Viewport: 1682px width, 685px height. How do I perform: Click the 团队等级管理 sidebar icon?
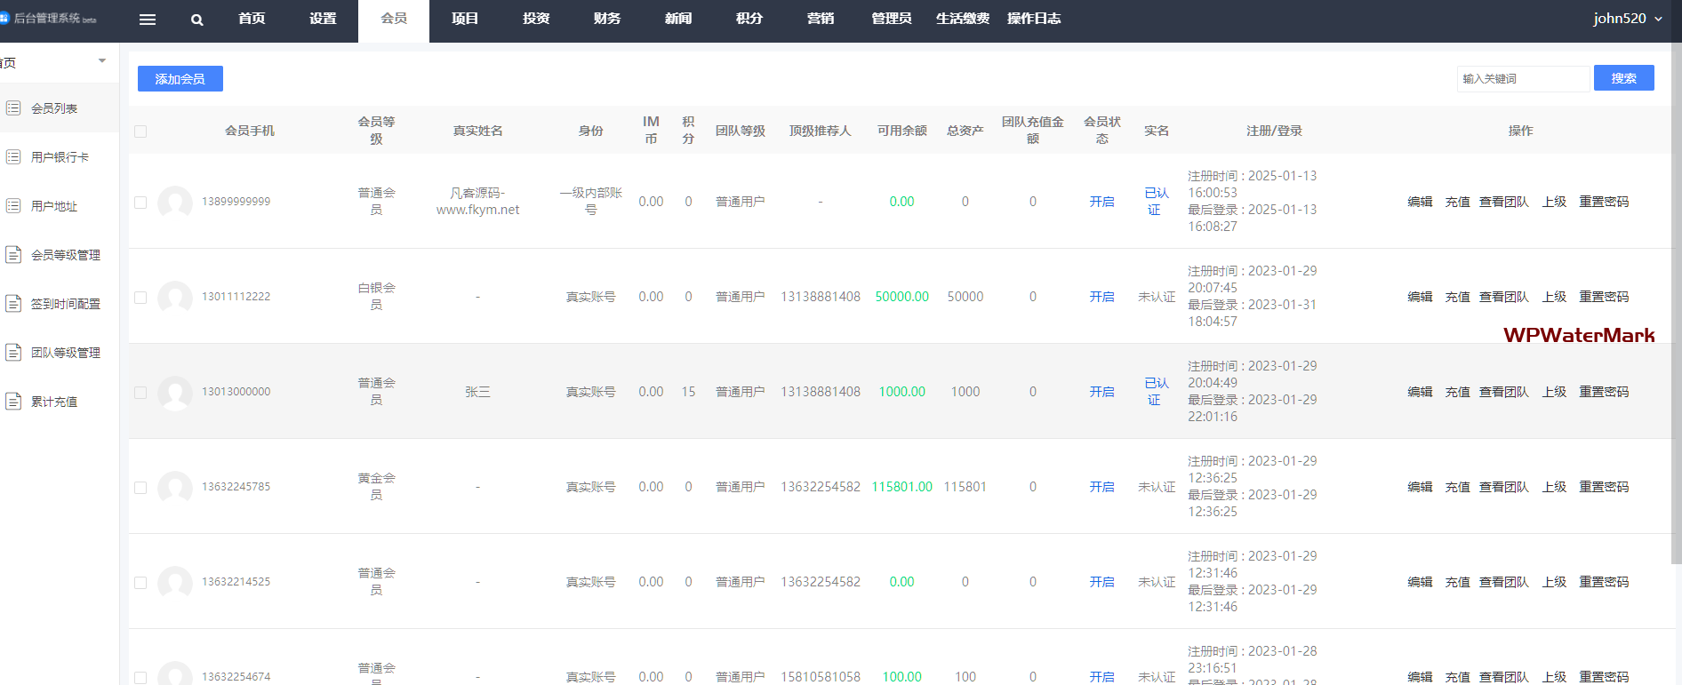13,353
